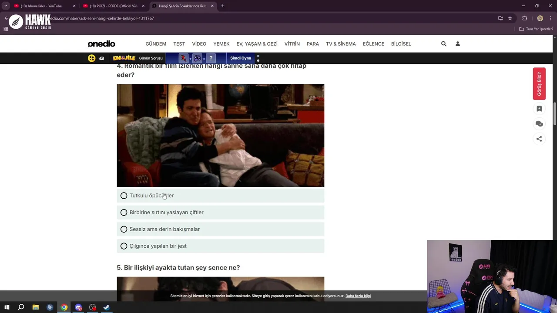The width and height of the screenshot is (557, 313).
Task: Click the blue round app icon in taskbar
Action: (x=50, y=307)
